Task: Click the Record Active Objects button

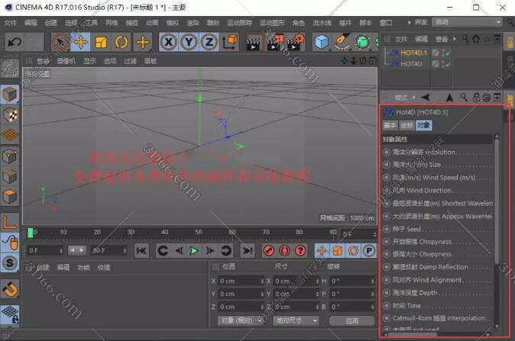Action: coord(269,251)
